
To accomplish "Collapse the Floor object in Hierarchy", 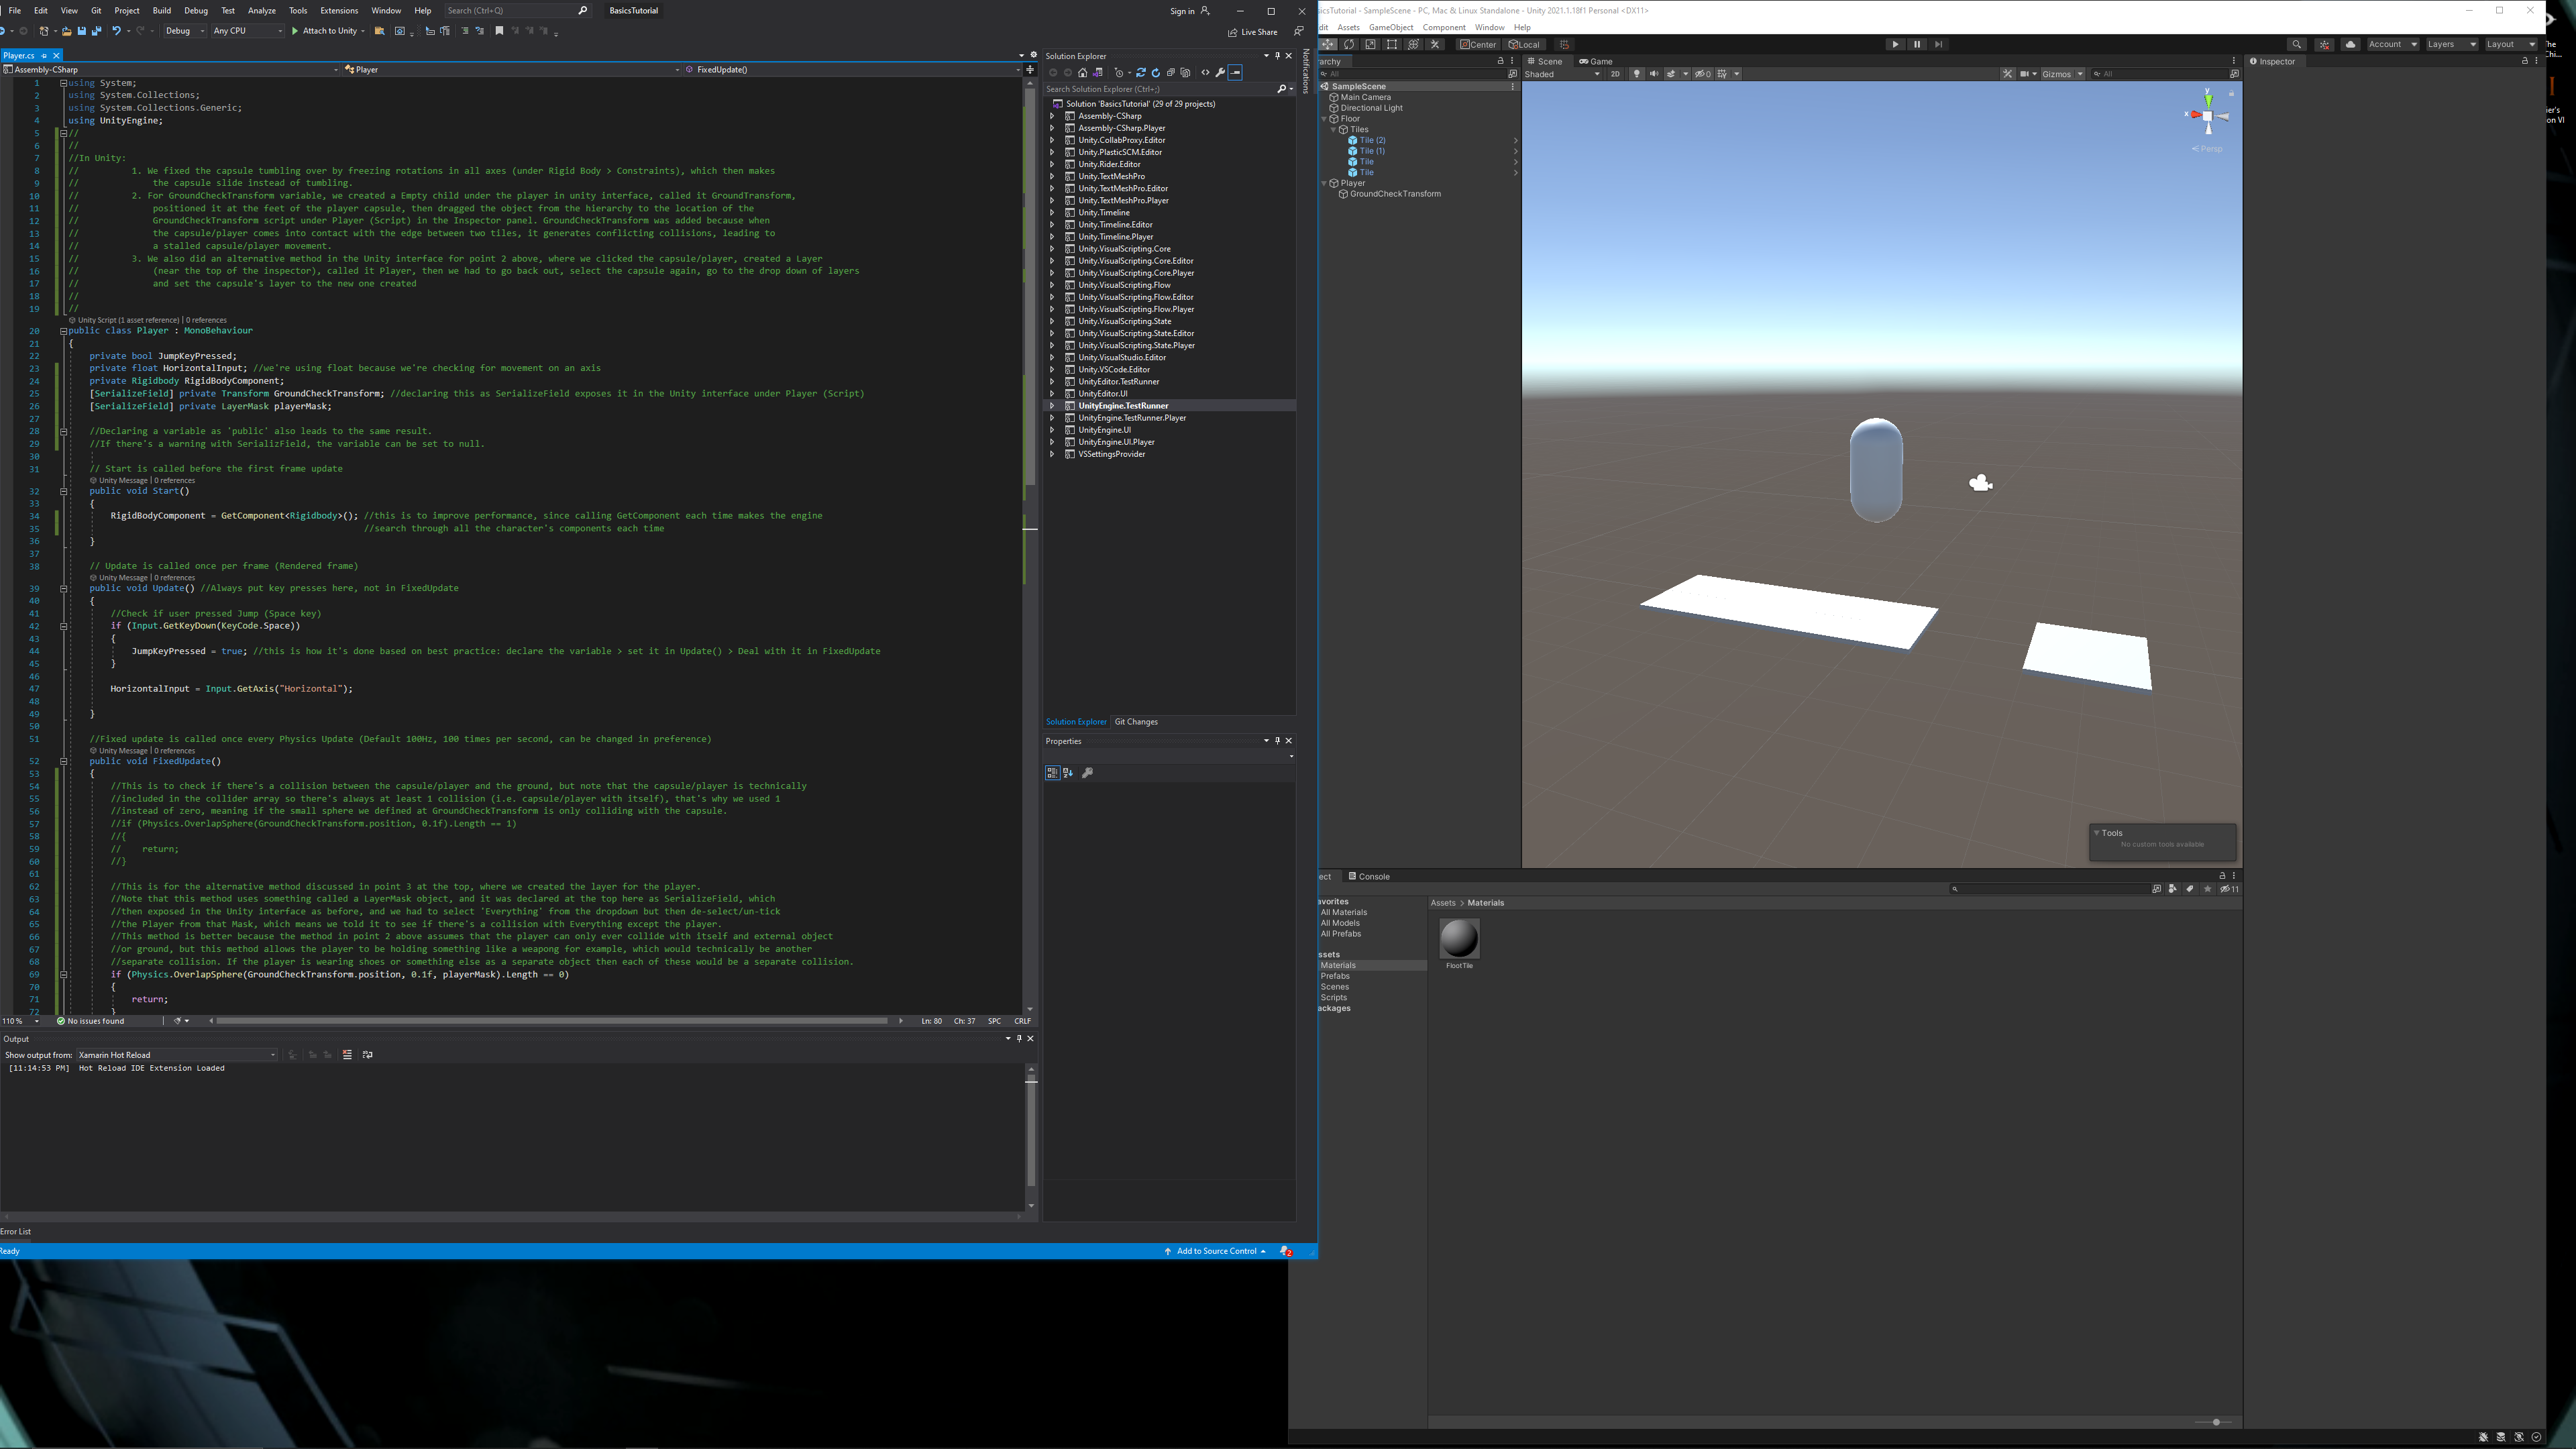I will tap(1324, 119).
